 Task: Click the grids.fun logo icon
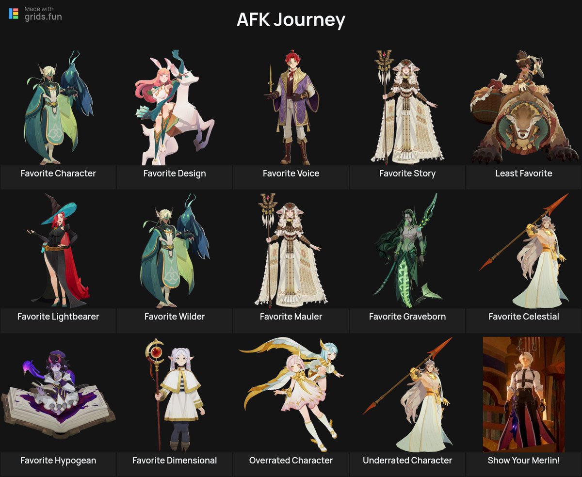point(14,14)
